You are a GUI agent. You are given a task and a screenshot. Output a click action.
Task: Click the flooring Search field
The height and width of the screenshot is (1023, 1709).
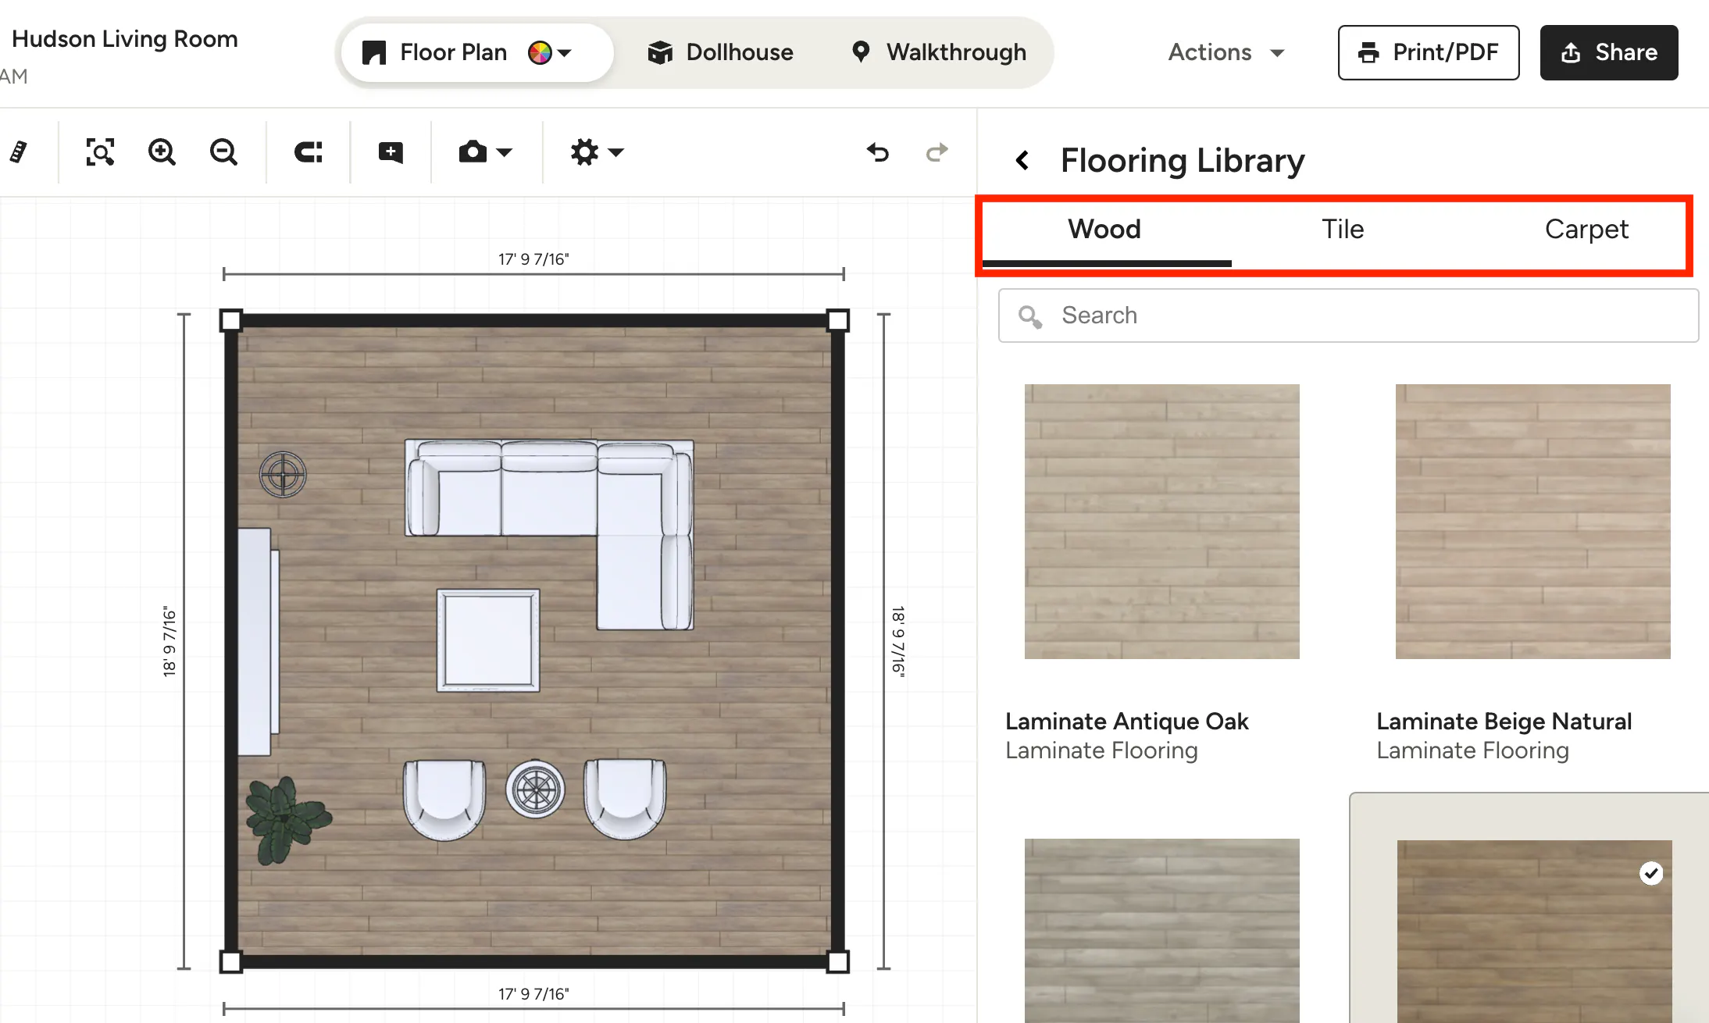1348,315
